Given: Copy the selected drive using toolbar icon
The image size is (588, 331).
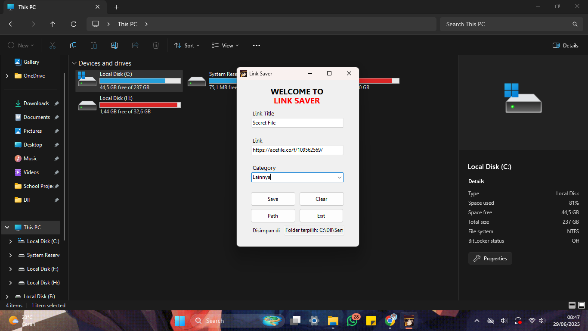Looking at the screenshot, I should click(x=73, y=45).
